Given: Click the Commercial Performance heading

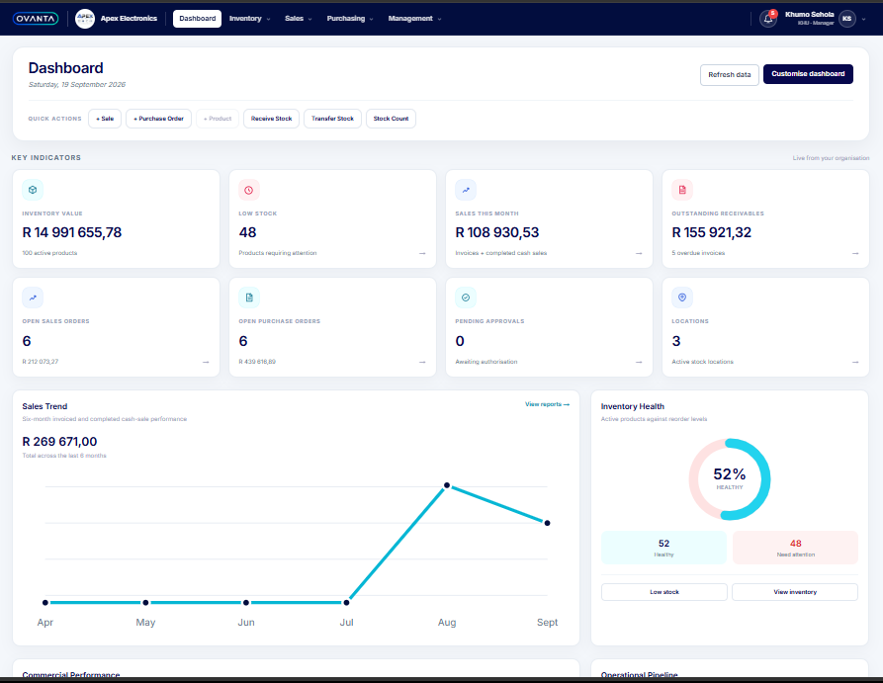Looking at the screenshot, I should (71, 674).
